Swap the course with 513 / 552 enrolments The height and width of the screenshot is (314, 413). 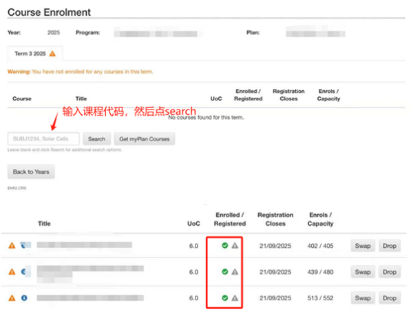[x=362, y=298]
